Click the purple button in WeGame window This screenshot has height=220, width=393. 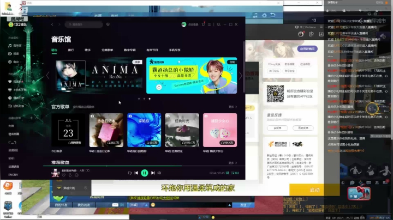click(x=307, y=49)
